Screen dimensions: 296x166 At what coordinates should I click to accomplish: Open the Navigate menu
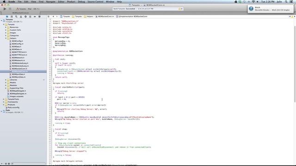51,1
